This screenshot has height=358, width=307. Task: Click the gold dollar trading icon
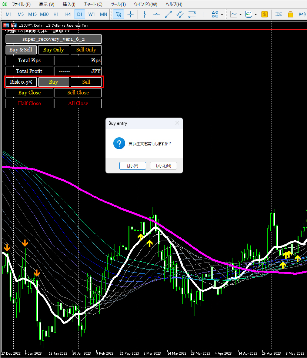click(x=264, y=14)
